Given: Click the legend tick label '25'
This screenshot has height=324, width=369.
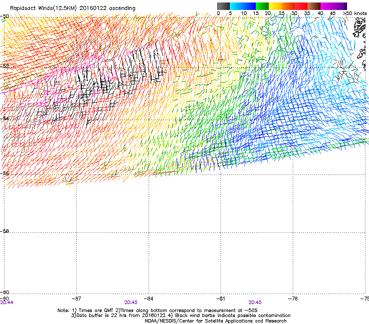Looking at the screenshot, I should point(281,13).
